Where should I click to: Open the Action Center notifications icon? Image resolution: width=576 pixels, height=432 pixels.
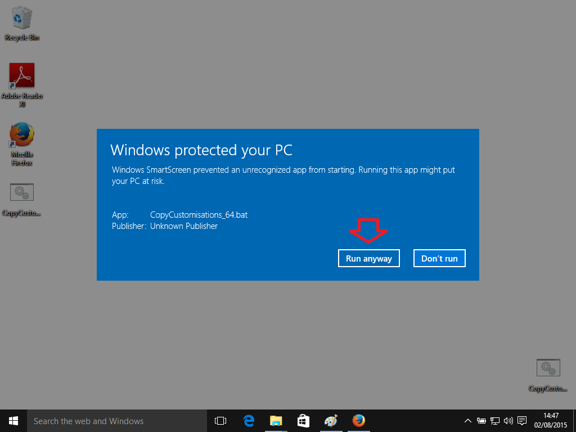[x=522, y=421]
